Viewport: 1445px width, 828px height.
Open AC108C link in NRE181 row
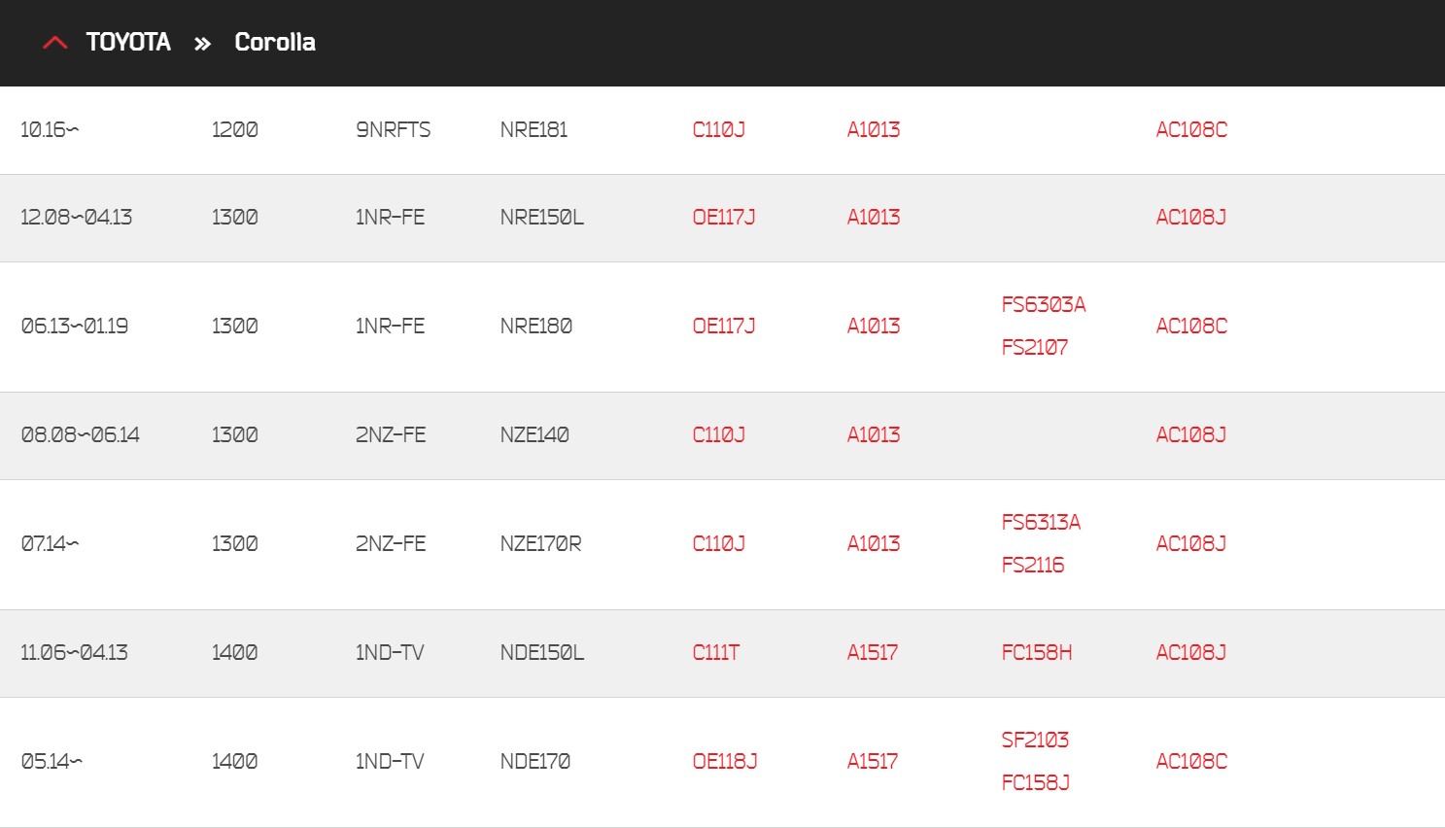[1191, 130]
